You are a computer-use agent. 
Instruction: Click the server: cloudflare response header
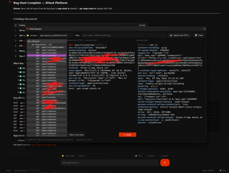pos(150,123)
